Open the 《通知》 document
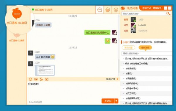The height and width of the screenshot is (111, 176). point(129,74)
